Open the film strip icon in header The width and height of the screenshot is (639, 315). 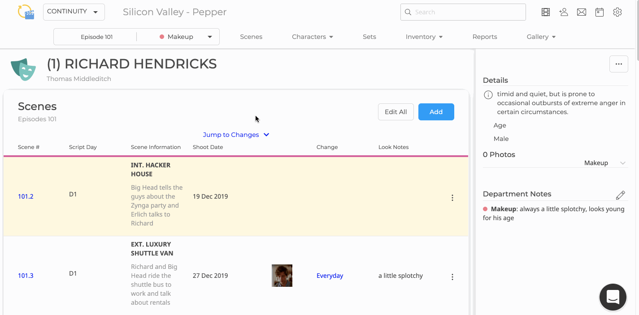(546, 12)
